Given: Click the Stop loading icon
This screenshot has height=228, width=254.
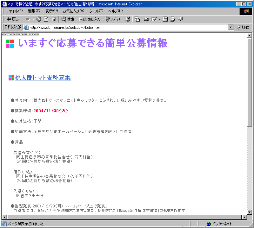Looking at the screenshot, I should (38, 19).
